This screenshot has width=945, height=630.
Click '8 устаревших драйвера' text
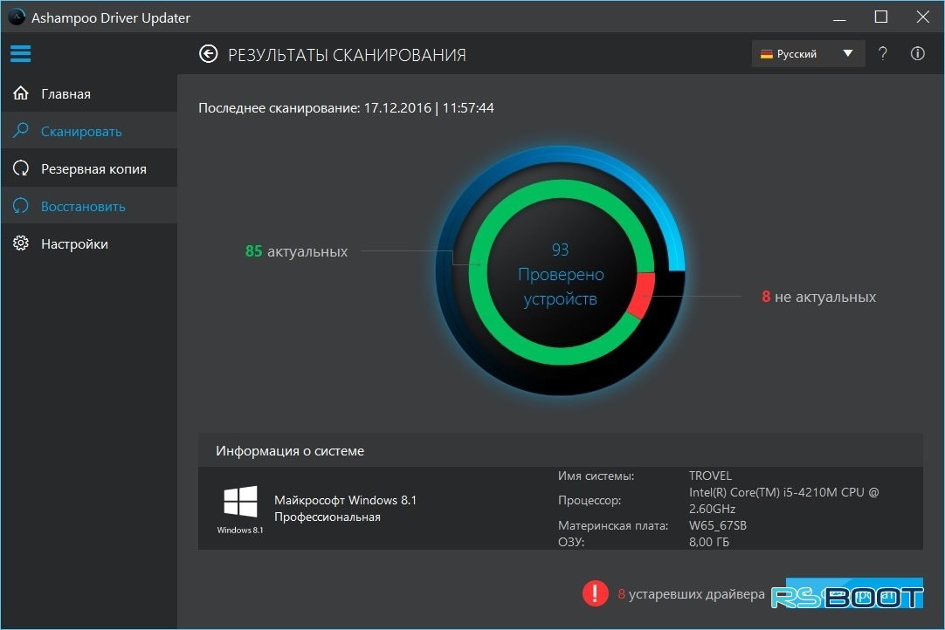pyautogui.click(x=691, y=594)
